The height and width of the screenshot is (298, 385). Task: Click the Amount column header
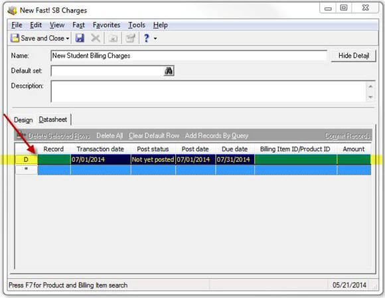(x=354, y=149)
